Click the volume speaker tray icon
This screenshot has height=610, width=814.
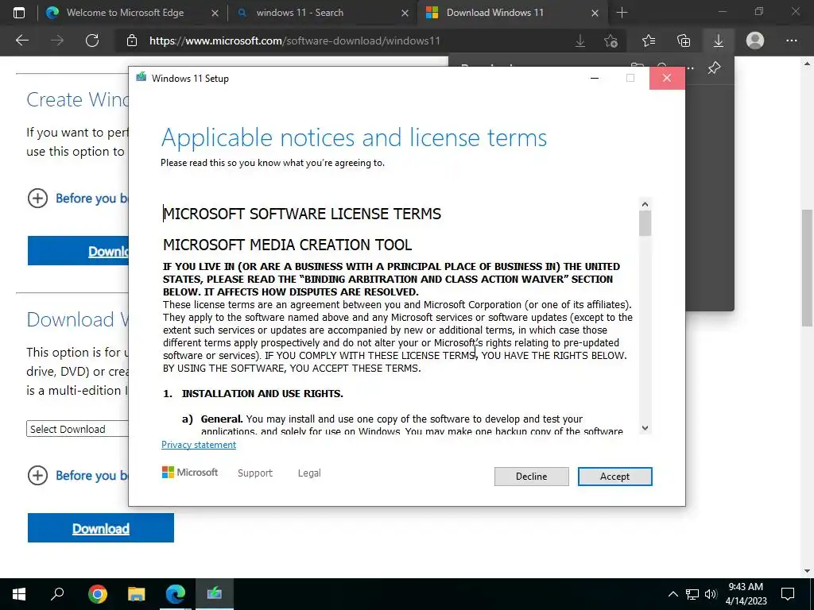(x=711, y=594)
